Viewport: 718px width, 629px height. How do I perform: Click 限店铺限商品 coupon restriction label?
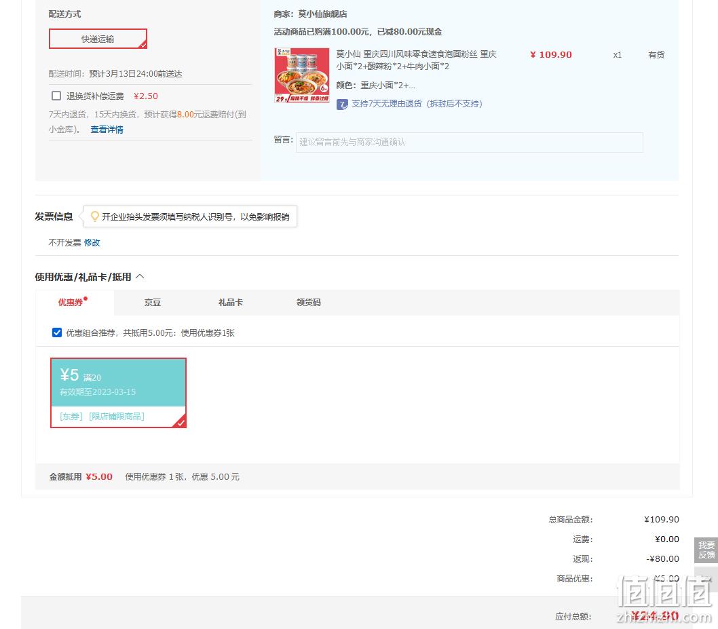coord(116,416)
